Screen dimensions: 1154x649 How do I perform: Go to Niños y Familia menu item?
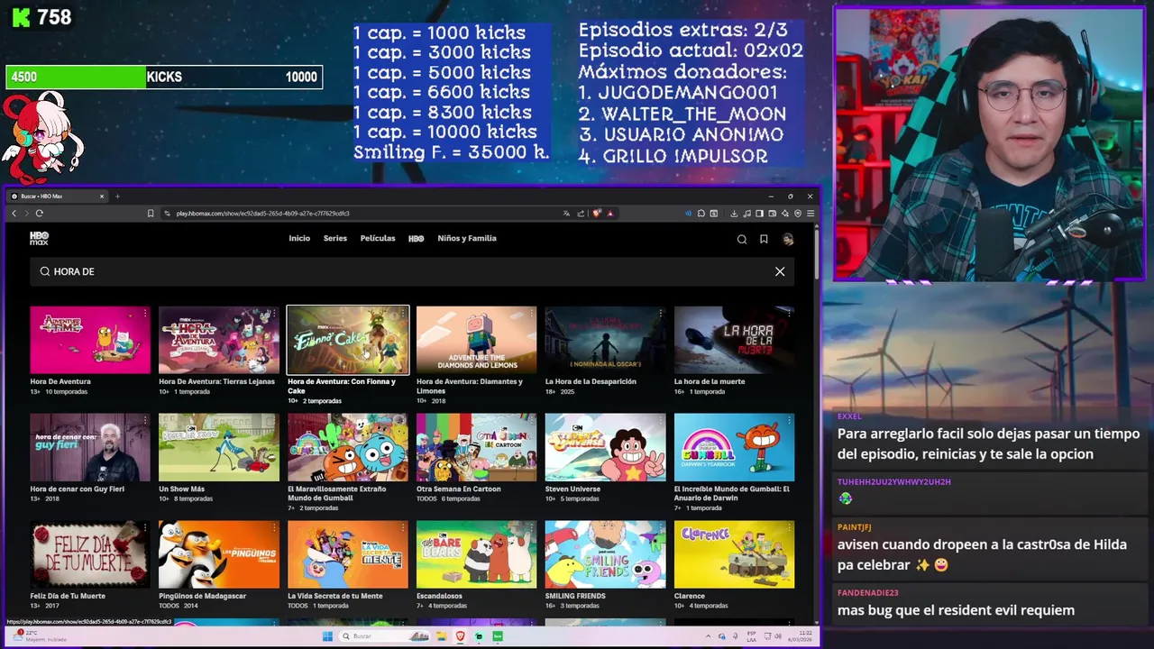click(x=467, y=239)
